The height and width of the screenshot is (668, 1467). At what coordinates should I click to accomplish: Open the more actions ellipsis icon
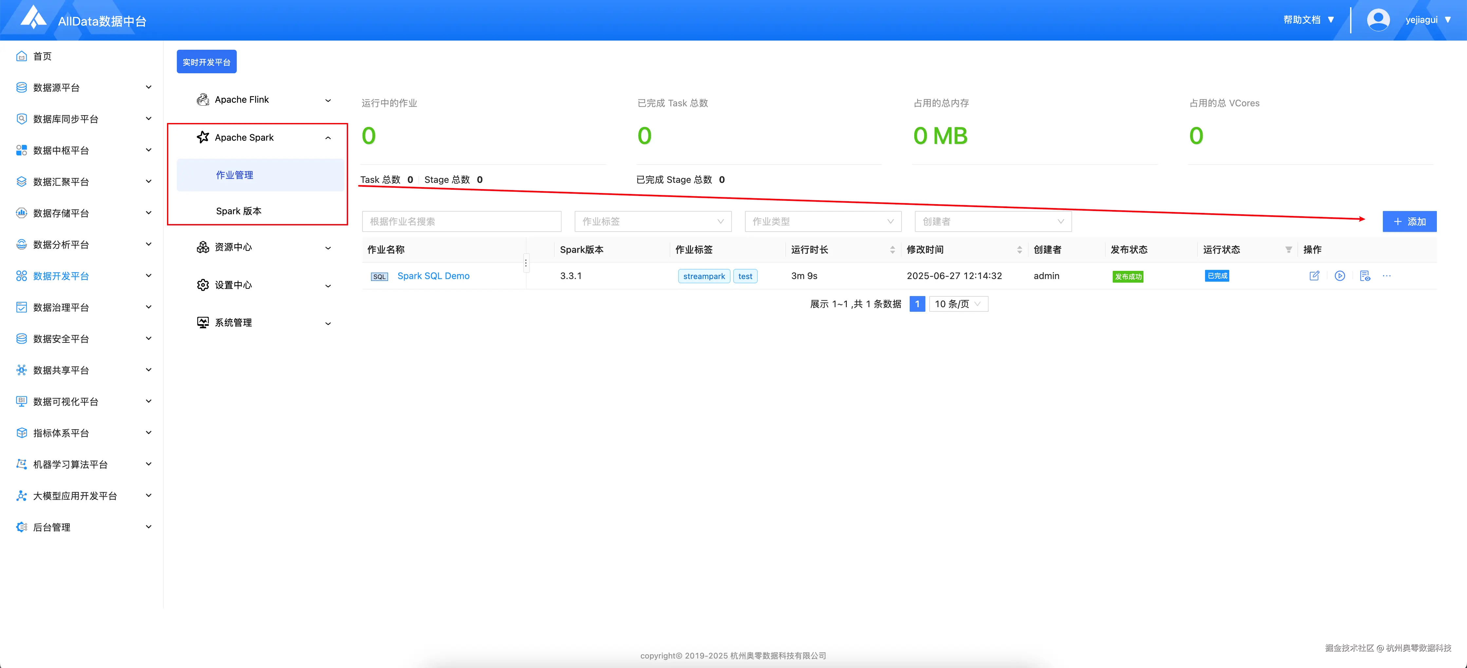[1387, 276]
